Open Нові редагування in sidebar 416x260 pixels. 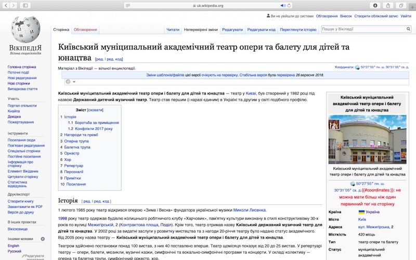(x=22, y=78)
